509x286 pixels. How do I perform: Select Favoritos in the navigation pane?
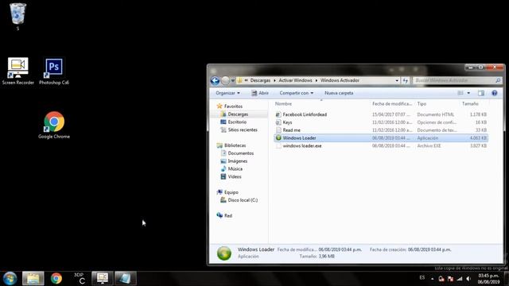coord(230,106)
